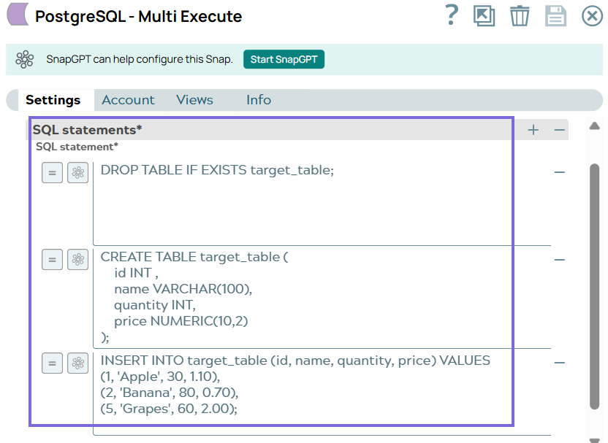608x443 pixels.
Task: Save the Snap using the disk icon
Action: 555,16
